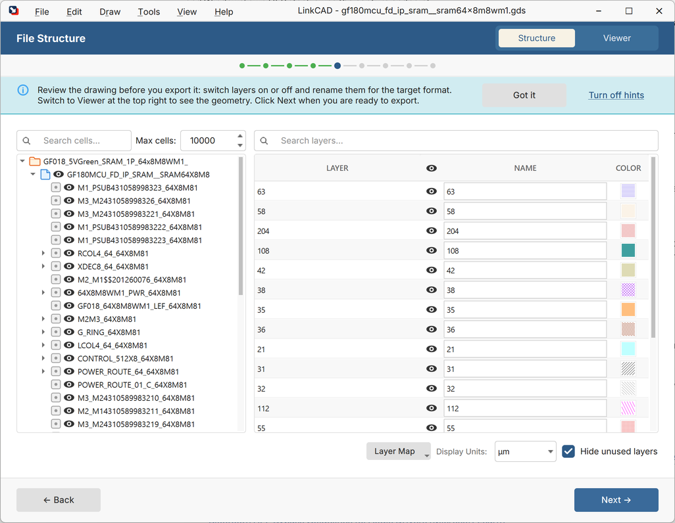Change the color swatch of layer 35
Viewport: 675px width, 523px height.
click(628, 309)
